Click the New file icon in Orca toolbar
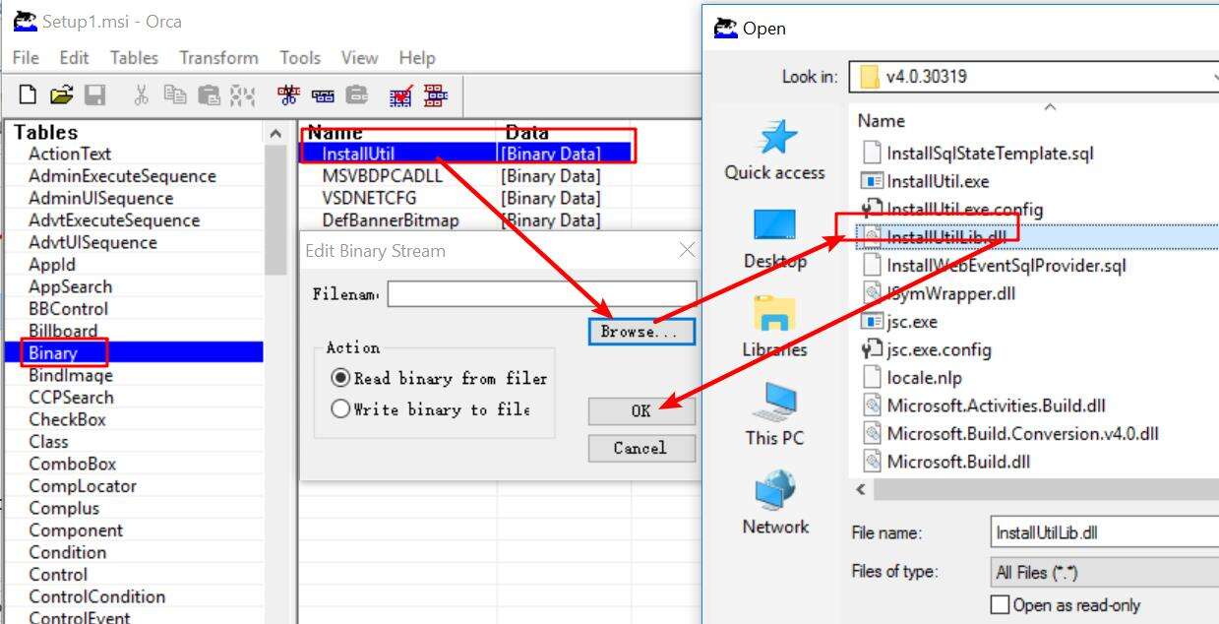 tap(28, 95)
